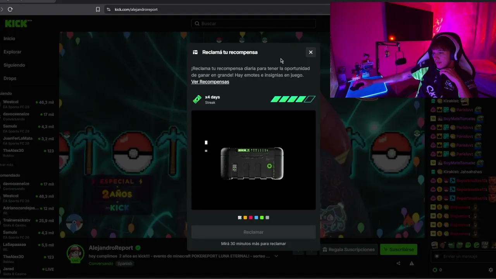Viewport: 496px width, 279px height.
Task: Go forward with the browser arrow
Action: (2, 9)
